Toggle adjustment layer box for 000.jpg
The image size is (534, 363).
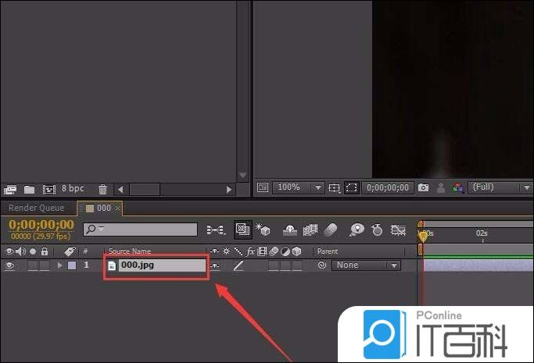tap(285, 265)
